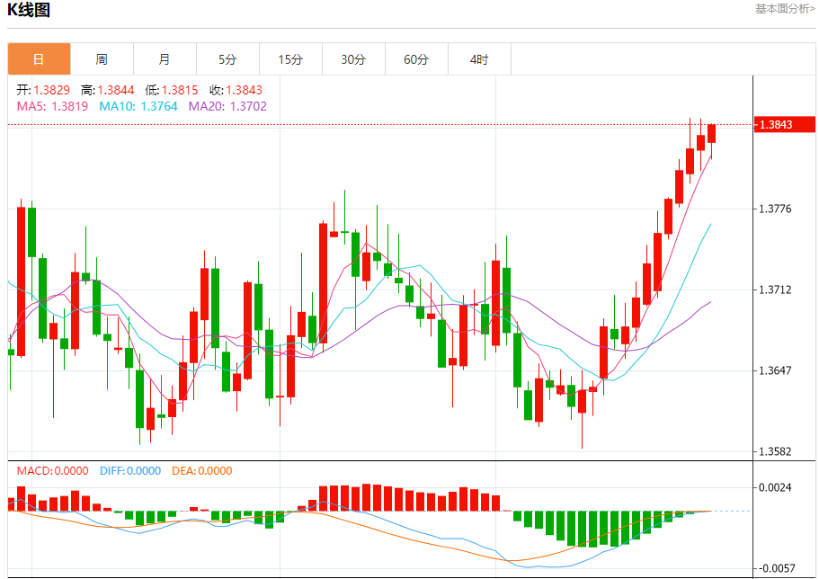Click the 高: 1.3844 high value
The height and width of the screenshot is (579, 819).
[x=108, y=90]
